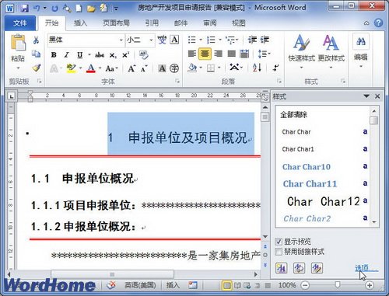Click the Copy icon

36,54
